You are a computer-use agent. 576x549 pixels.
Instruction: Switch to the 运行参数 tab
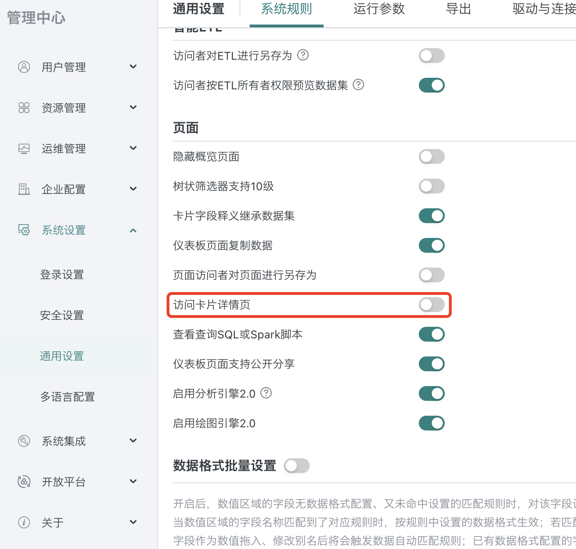coord(379,8)
